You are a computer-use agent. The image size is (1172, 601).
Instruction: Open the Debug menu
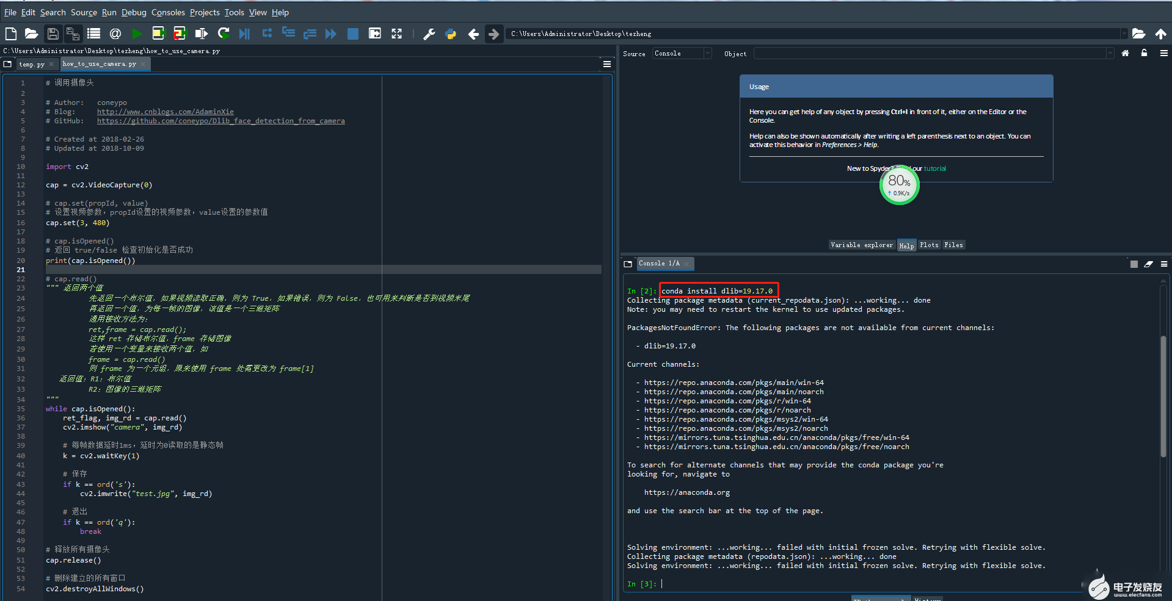(134, 12)
